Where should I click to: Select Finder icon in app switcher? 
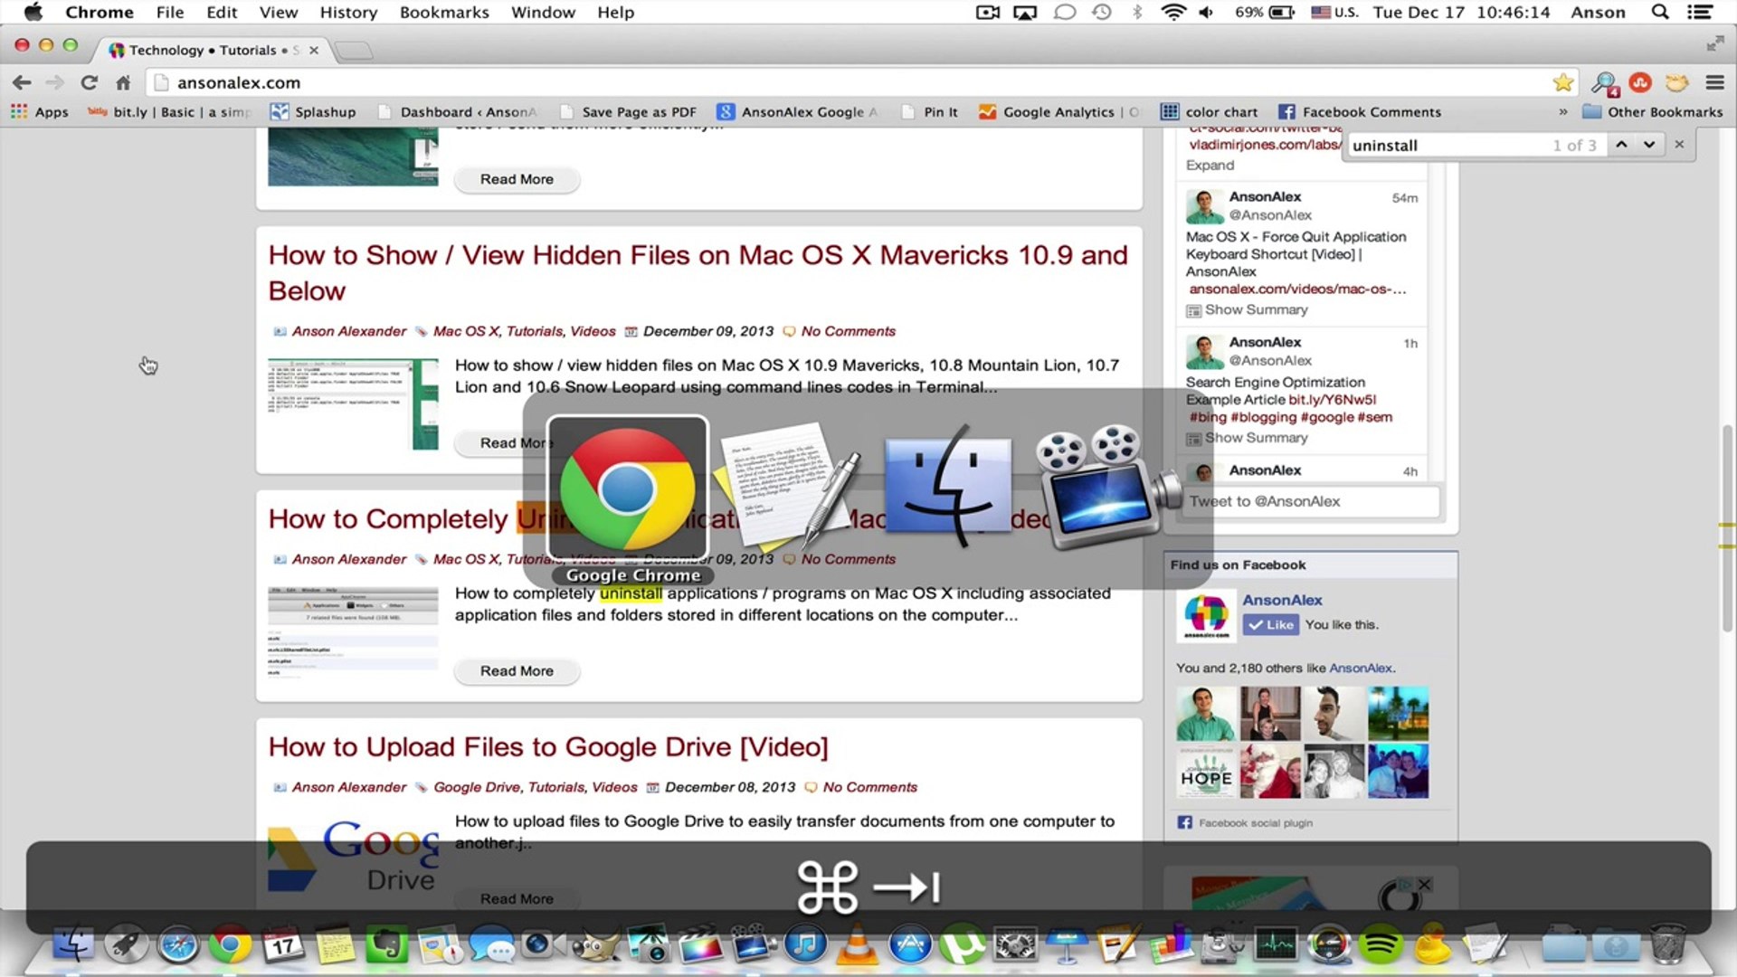pos(947,487)
